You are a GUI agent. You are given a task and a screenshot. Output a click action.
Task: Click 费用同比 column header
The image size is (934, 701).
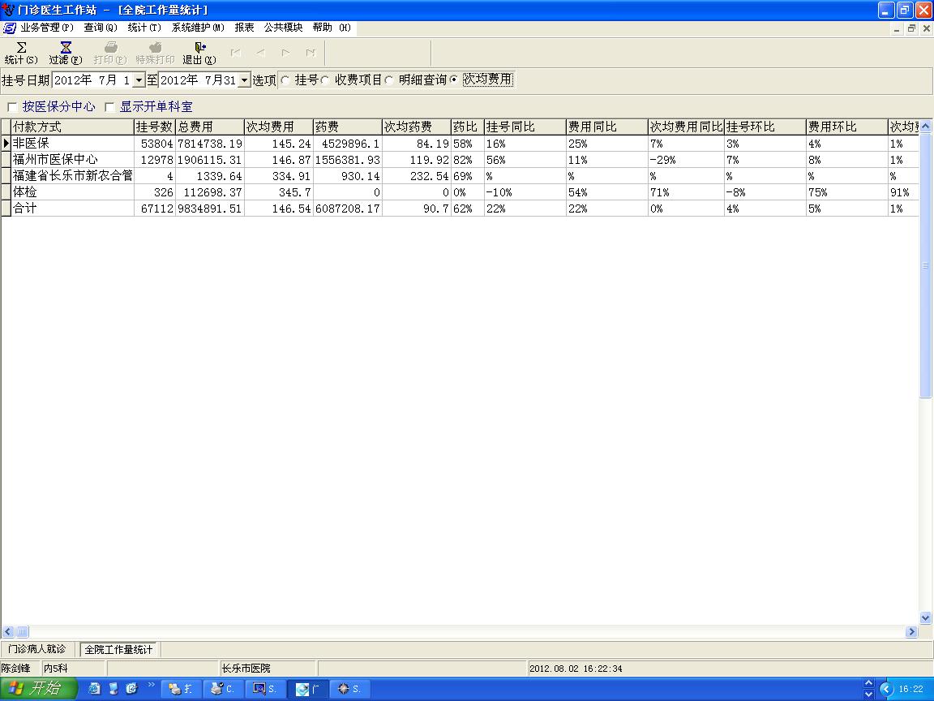point(606,127)
